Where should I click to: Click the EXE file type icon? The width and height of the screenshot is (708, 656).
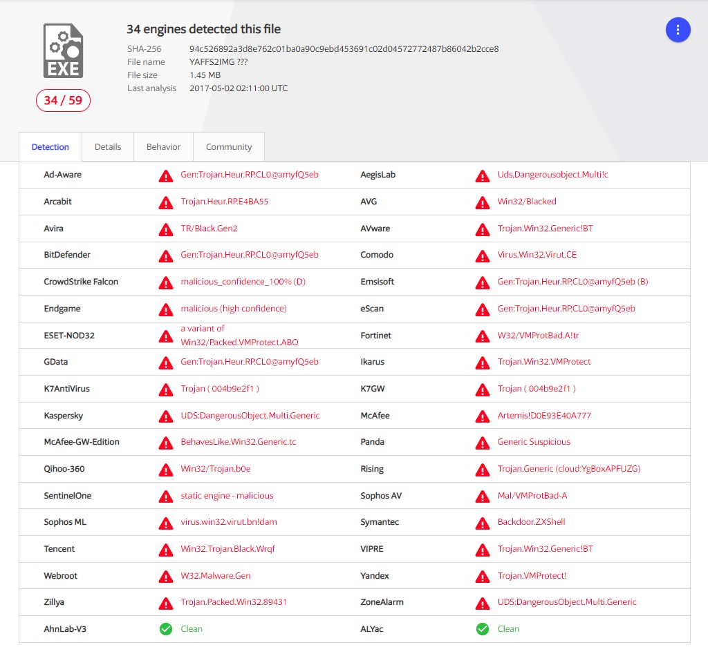coord(63,51)
